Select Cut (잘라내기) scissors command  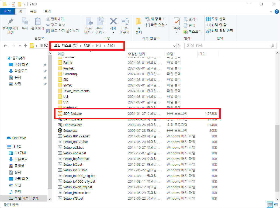[x=55, y=19]
